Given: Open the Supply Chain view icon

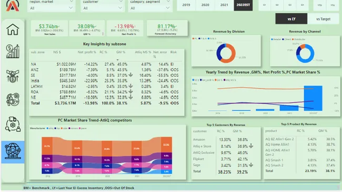Looking at the screenshot, I should point(13,124).
